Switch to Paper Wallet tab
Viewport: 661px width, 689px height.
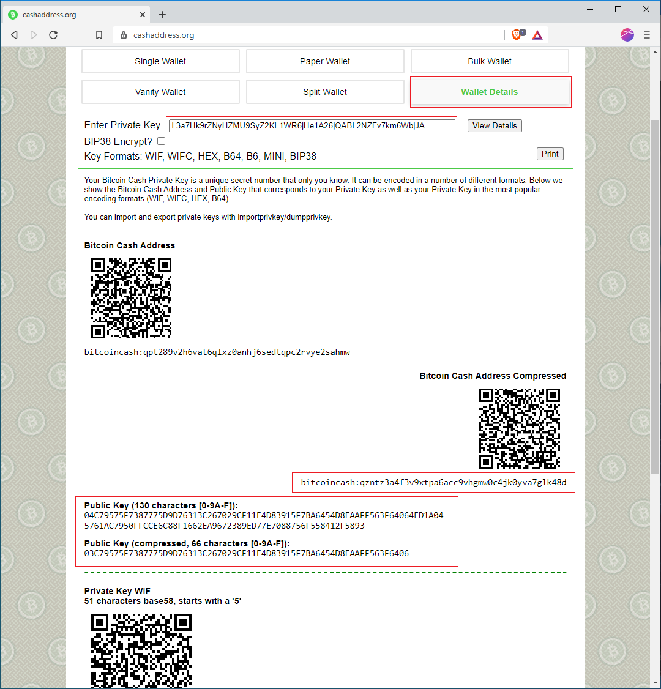click(x=325, y=61)
